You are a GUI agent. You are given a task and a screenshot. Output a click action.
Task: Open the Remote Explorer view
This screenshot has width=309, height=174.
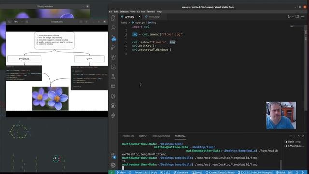coord(113,67)
